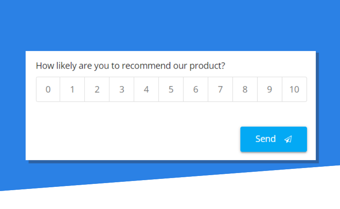Pick rating 2 in the survey
Viewport: 340px width, 209px height.
click(x=97, y=89)
